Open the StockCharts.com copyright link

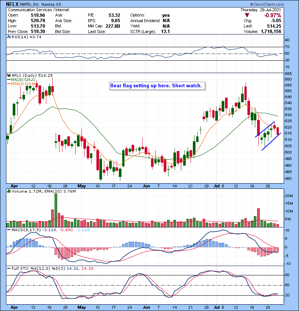click(x=267, y=4)
